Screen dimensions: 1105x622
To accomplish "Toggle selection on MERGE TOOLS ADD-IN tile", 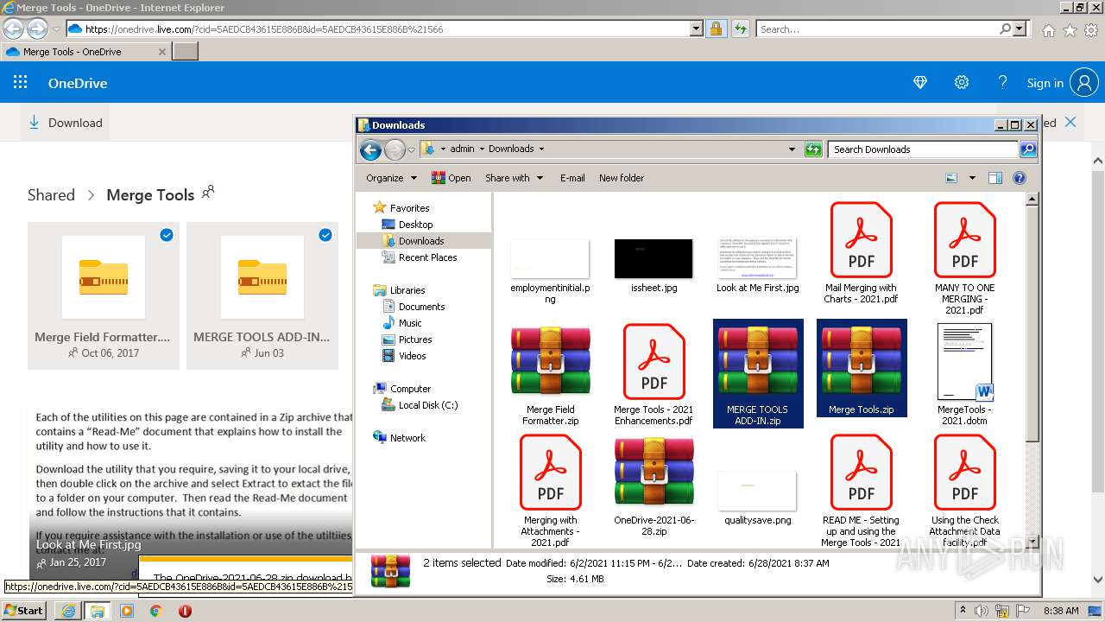I will click(325, 235).
